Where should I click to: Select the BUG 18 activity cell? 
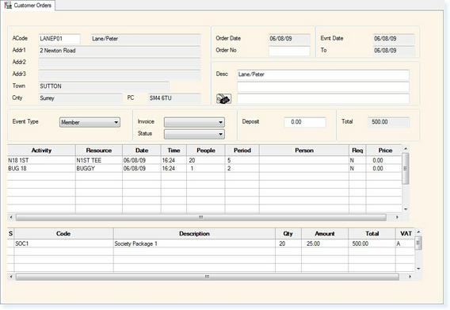[x=41, y=168]
